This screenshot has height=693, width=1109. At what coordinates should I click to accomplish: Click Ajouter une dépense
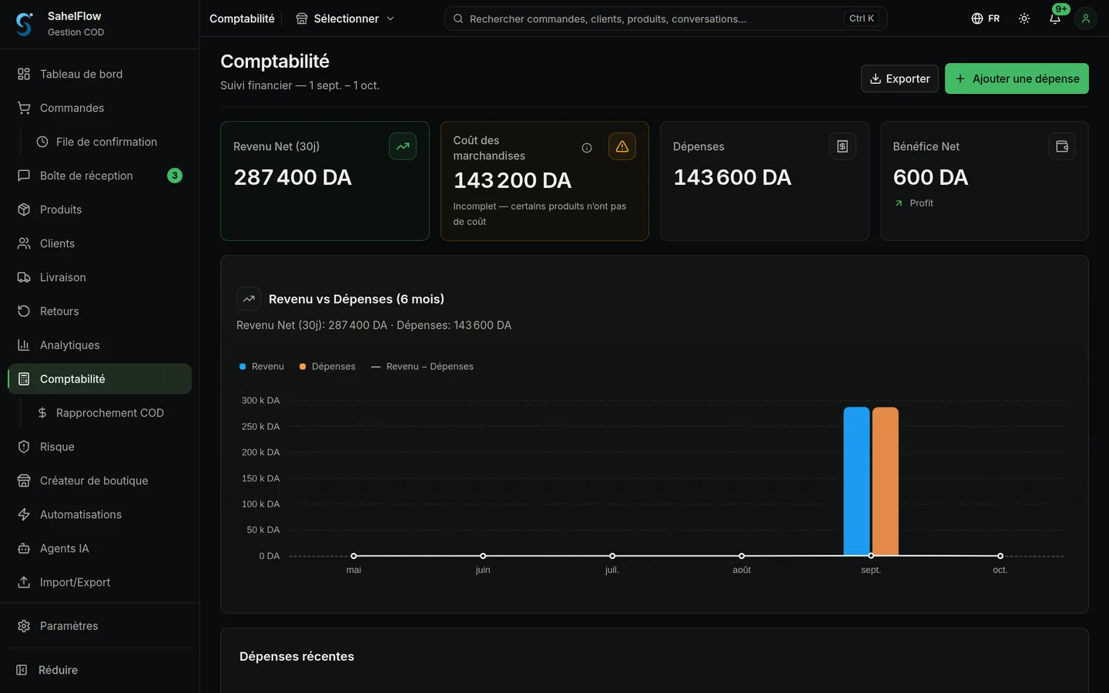[1017, 79]
